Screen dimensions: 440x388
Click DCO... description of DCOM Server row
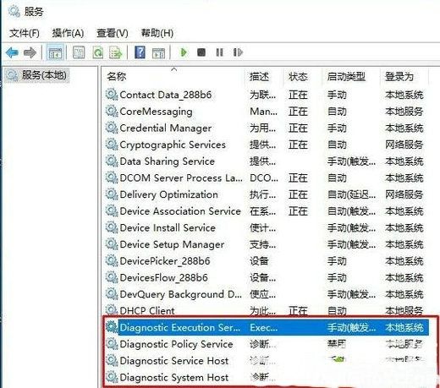(x=264, y=178)
